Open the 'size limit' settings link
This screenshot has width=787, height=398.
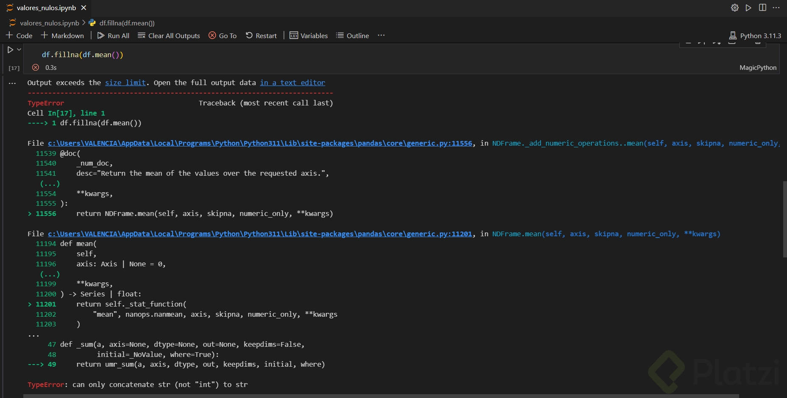tap(125, 83)
